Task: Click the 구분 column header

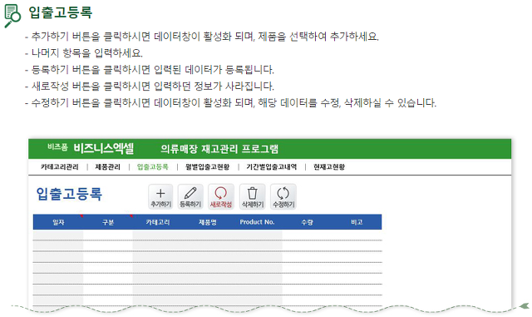Action: pyautogui.click(x=108, y=222)
